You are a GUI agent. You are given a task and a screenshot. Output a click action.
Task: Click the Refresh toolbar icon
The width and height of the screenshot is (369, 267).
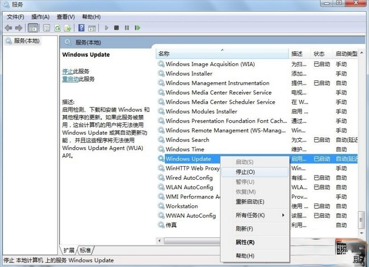[x=57, y=28]
